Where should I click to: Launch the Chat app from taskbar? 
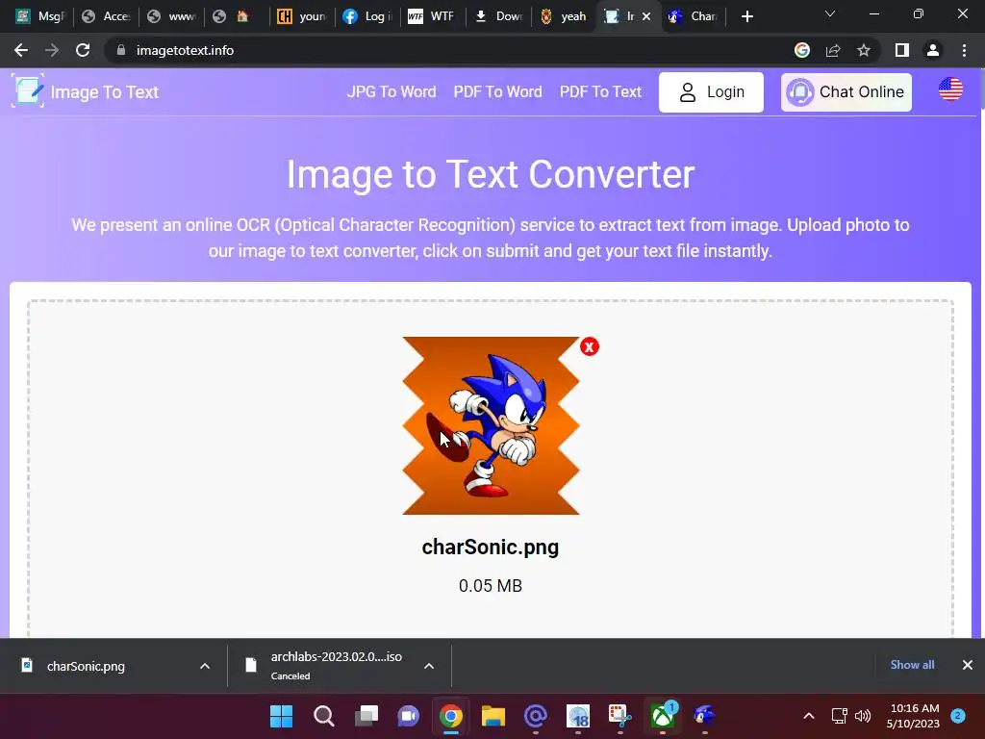coord(408,716)
